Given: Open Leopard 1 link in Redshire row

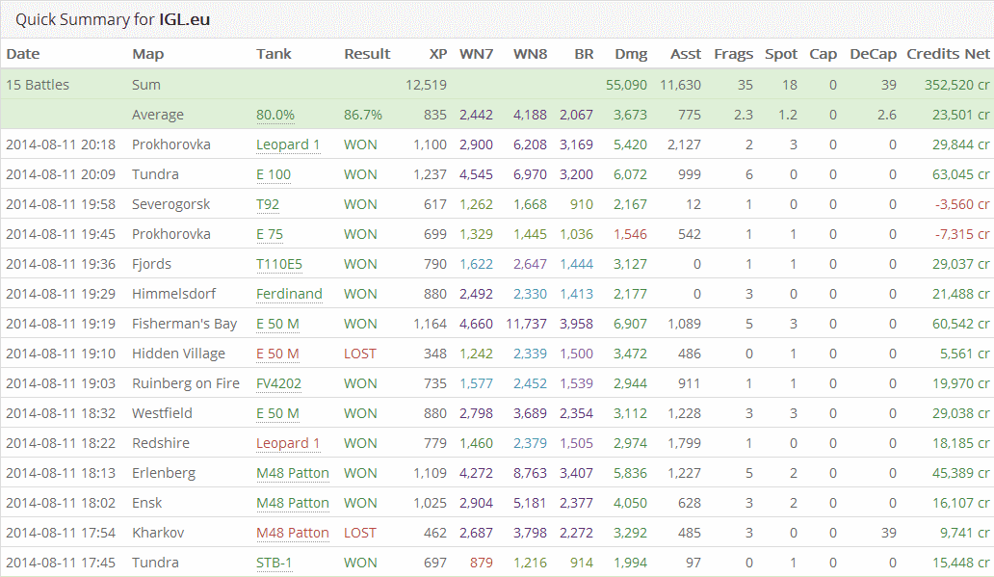Looking at the screenshot, I should coord(288,442).
